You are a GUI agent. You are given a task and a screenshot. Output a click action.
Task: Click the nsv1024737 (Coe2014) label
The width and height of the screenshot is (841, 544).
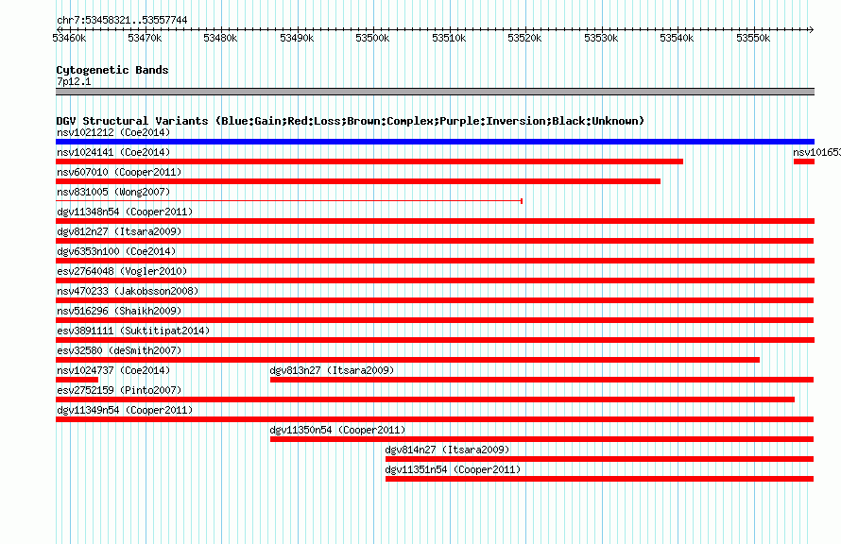113,370
